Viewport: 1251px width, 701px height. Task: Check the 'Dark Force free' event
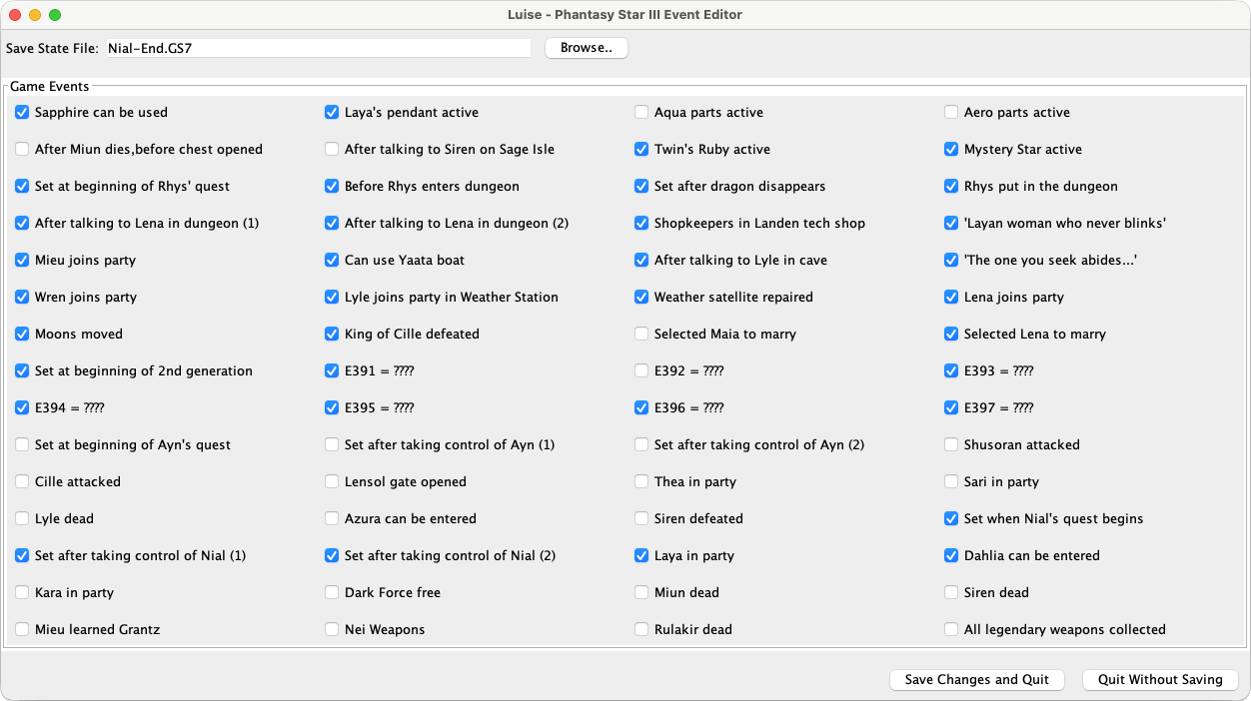pyautogui.click(x=332, y=592)
